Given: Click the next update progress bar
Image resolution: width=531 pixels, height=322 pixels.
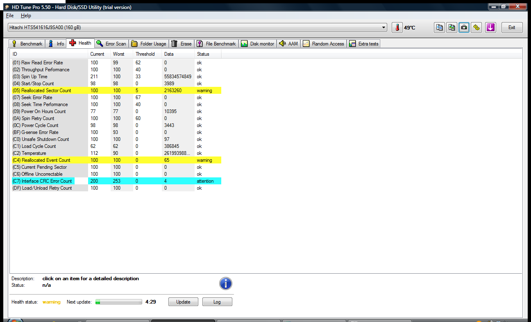Looking at the screenshot, I should tap(119, 302).
